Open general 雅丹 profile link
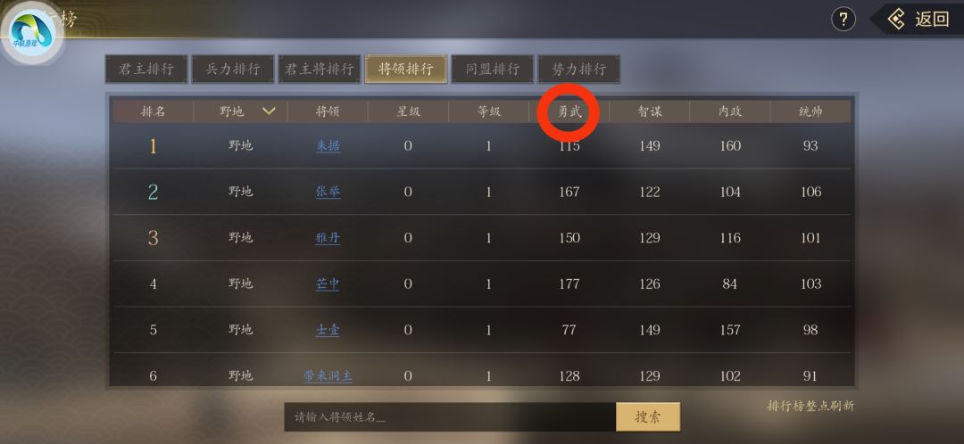 (x=328, y=238)
